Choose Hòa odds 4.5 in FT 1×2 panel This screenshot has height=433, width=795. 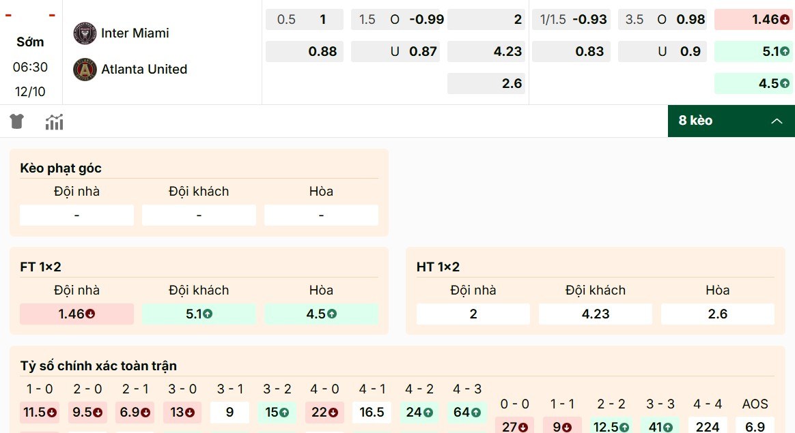(x=321, y=314)
